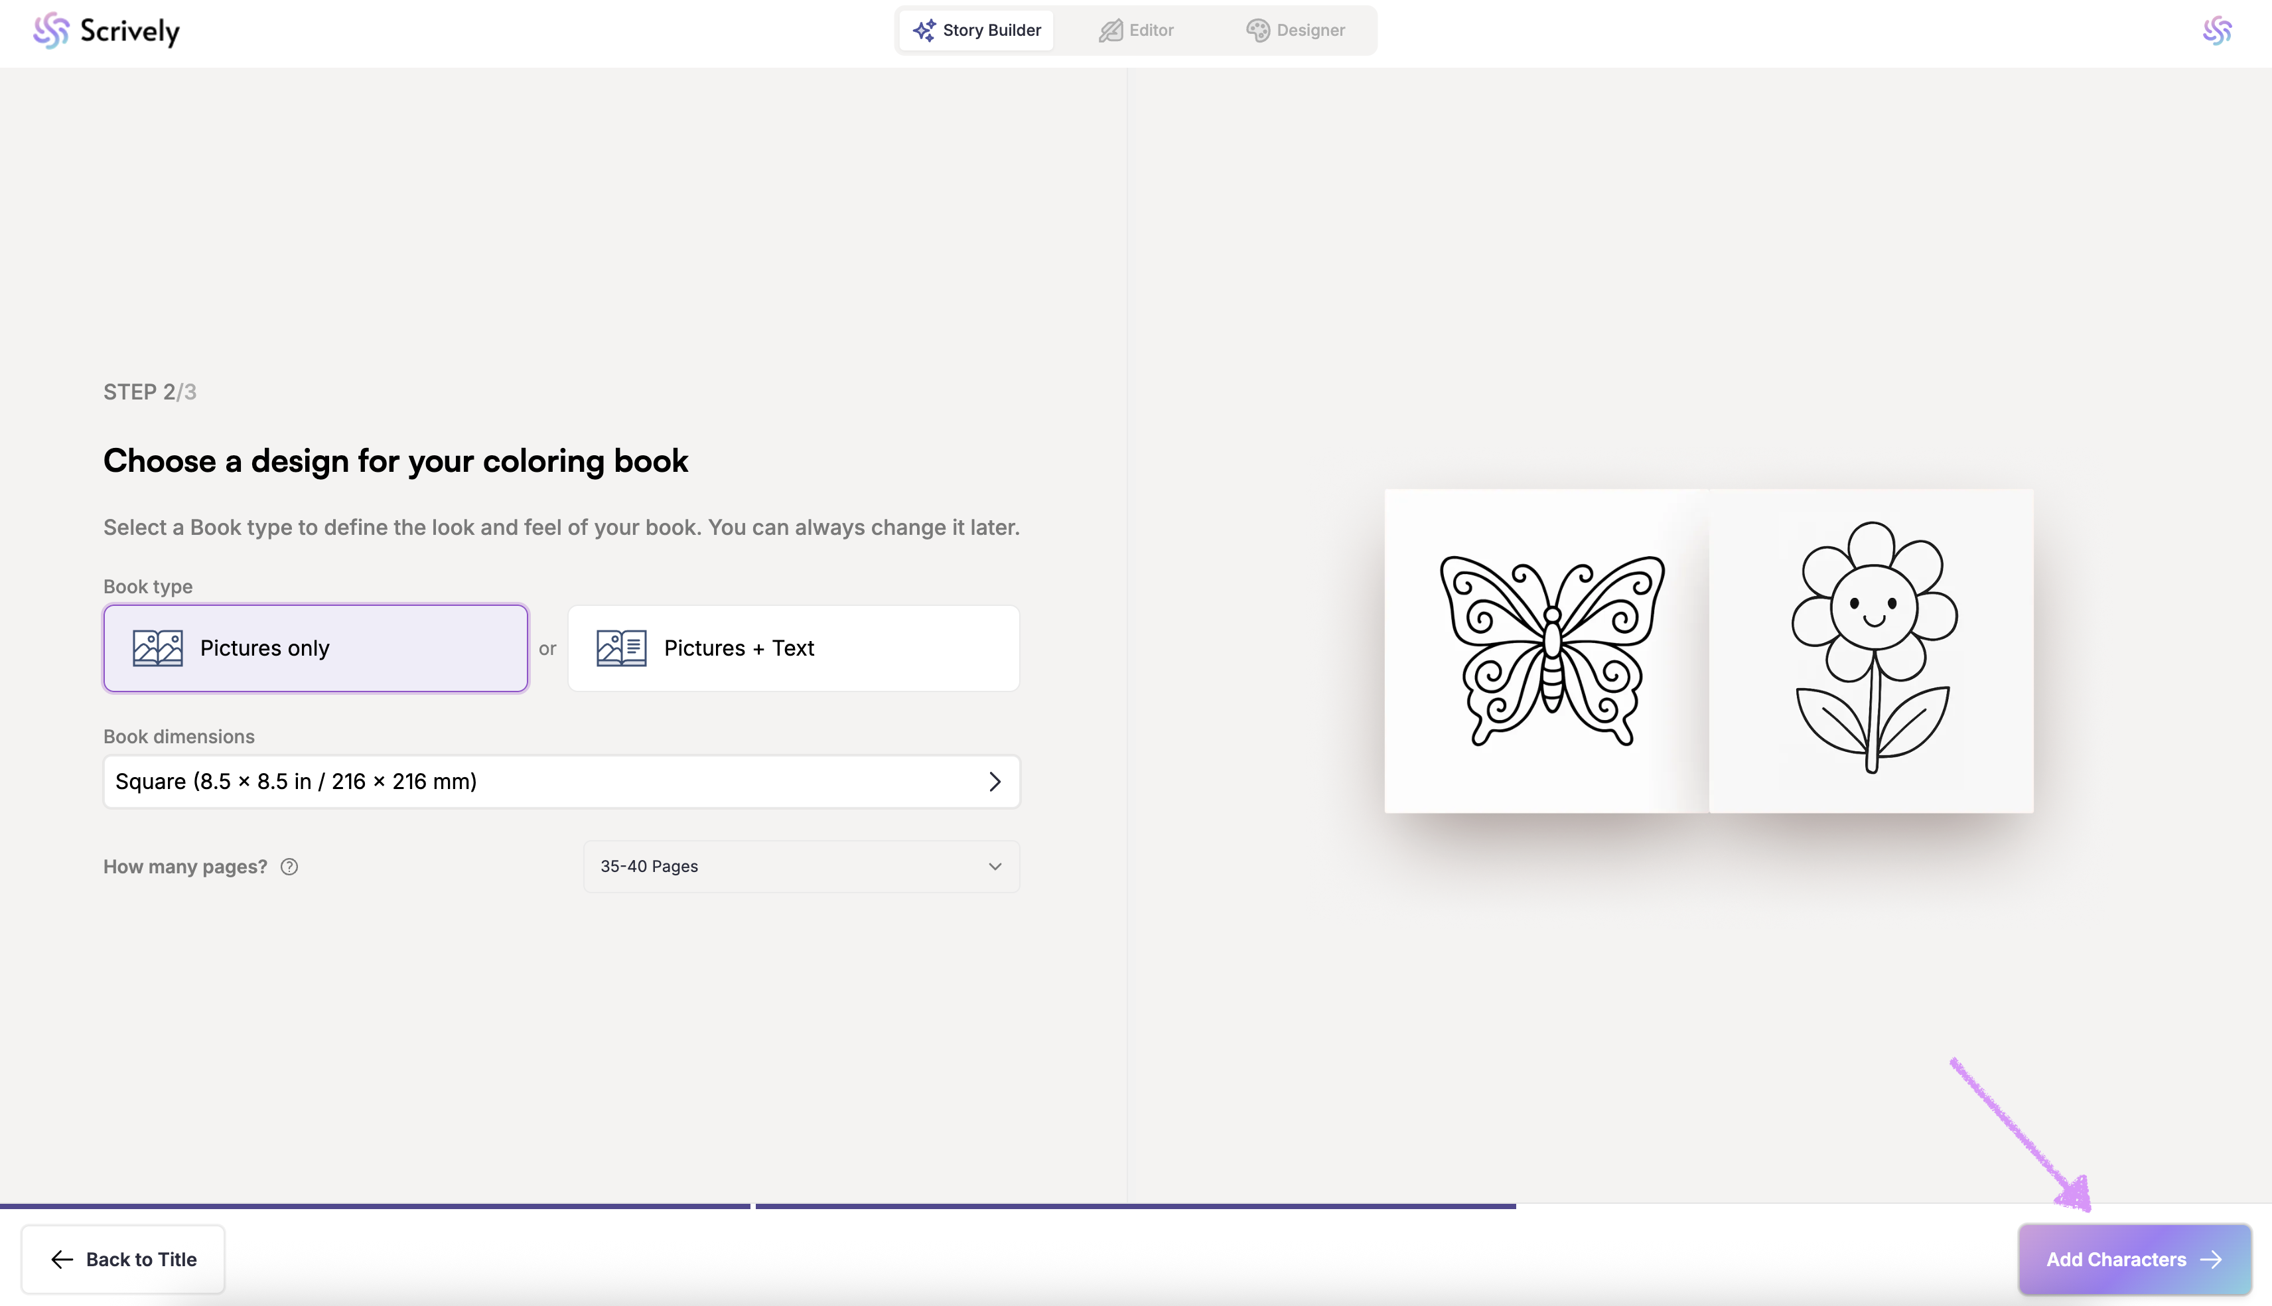Click the Scrively logo icon top-left
This screenshot has height=1306, width=2272.
(51, 31)
